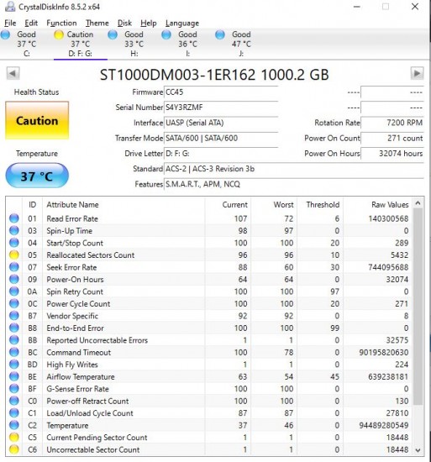The image size is (431, 462).
Task: Click blue status icon for Start/Stop Count
Action: pos(13,243)
